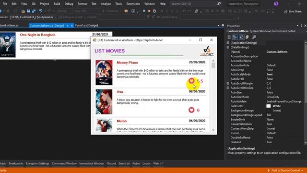Viewport: 307px width, 173px height.
Task: Click the Property Pages wrench icon
Action: (254, 37)
